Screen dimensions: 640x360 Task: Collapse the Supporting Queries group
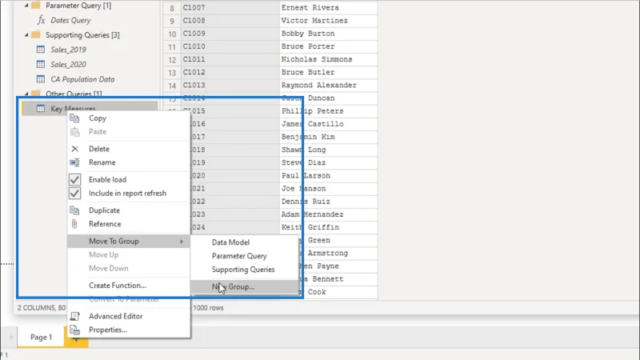(26, 35)
